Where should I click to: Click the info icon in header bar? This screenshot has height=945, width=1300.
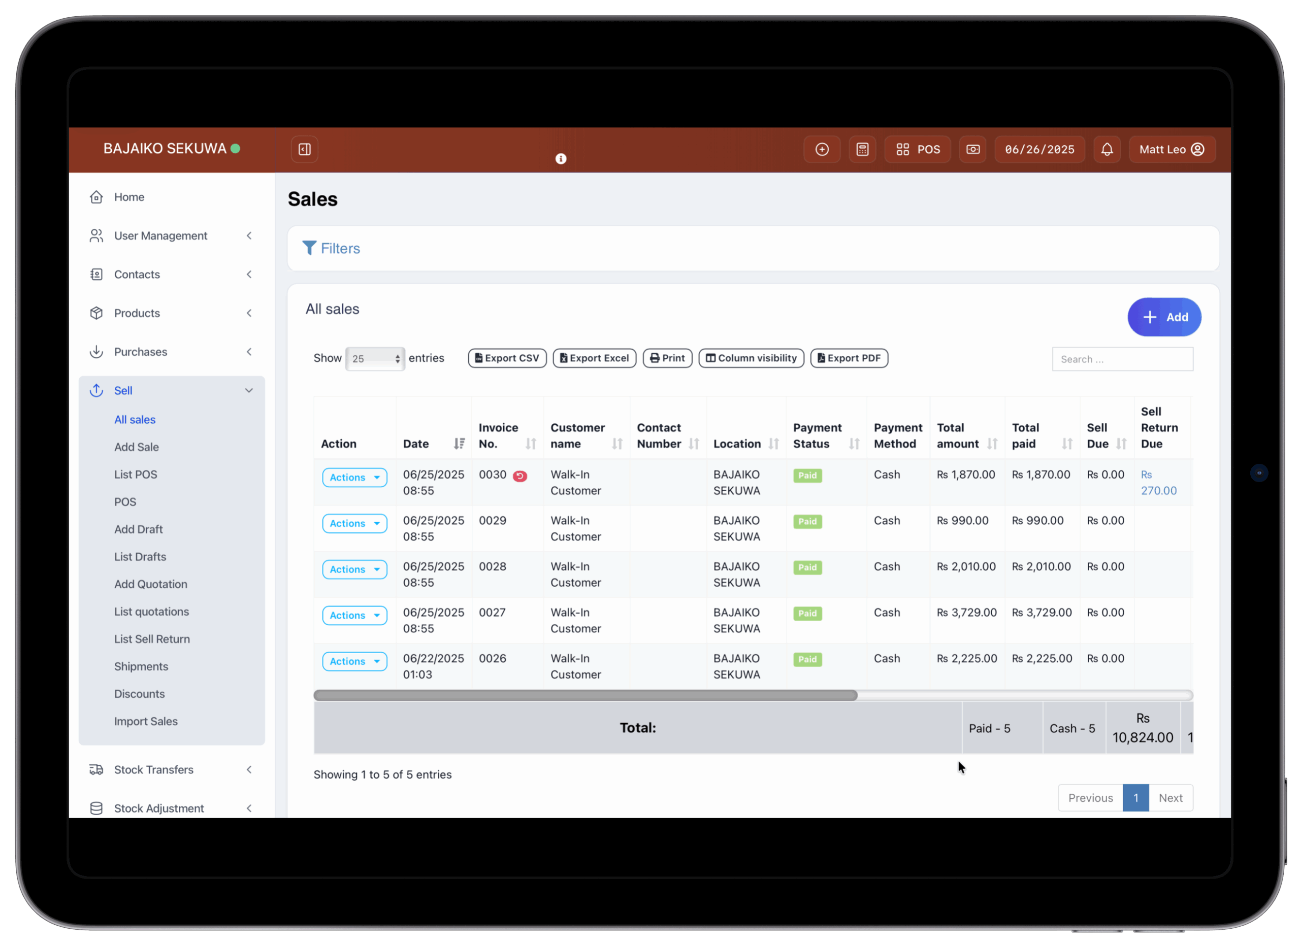pos(561,159)
